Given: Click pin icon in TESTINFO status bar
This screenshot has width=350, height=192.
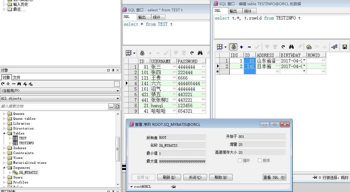Looking at the screenshot, I should coord(315,178).
